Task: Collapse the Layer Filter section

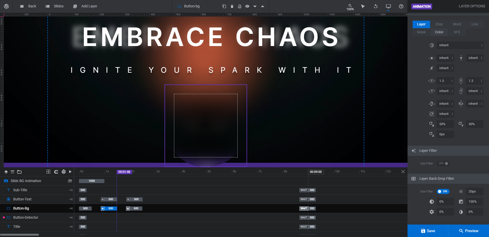Action: pos(448,151)
